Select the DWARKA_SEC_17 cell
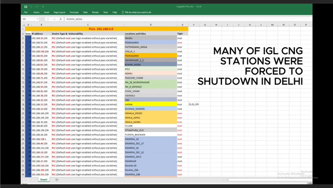Screen dimensions: 333x188 [x=151, y=143]
